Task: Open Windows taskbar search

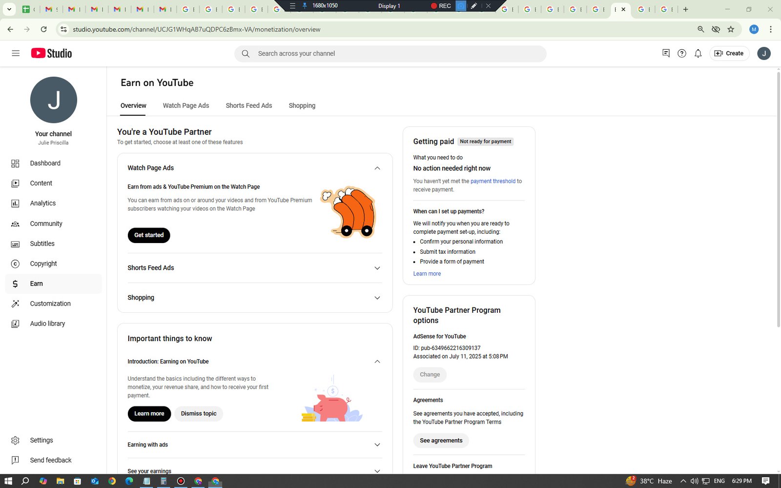Action: [25, 481]
